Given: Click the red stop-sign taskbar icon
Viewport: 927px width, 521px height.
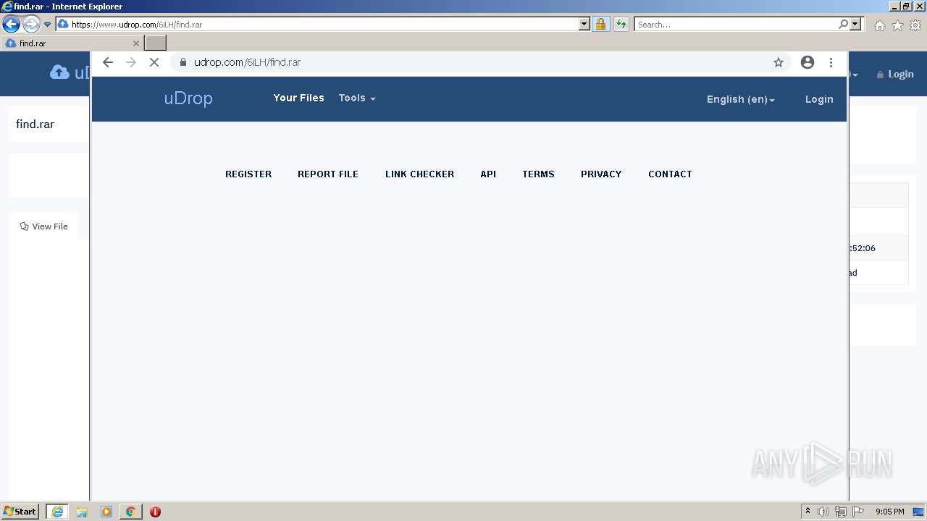Looking at the screenshot, I should [x=155, y=512].
